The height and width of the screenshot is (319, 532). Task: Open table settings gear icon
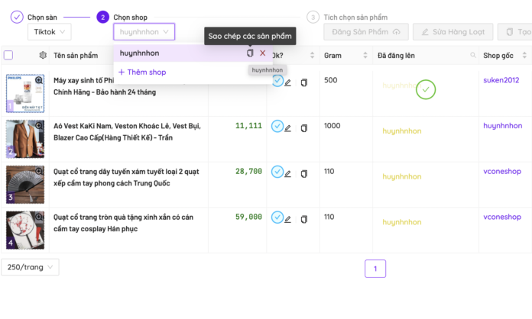point(43,56)
